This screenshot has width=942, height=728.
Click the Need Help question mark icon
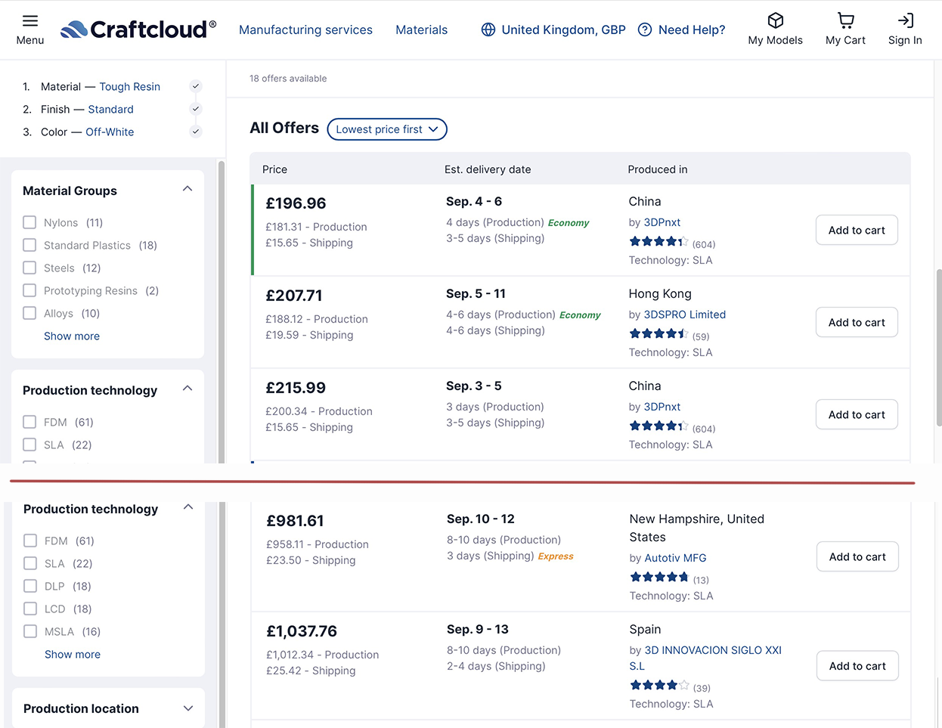point(645,29)
